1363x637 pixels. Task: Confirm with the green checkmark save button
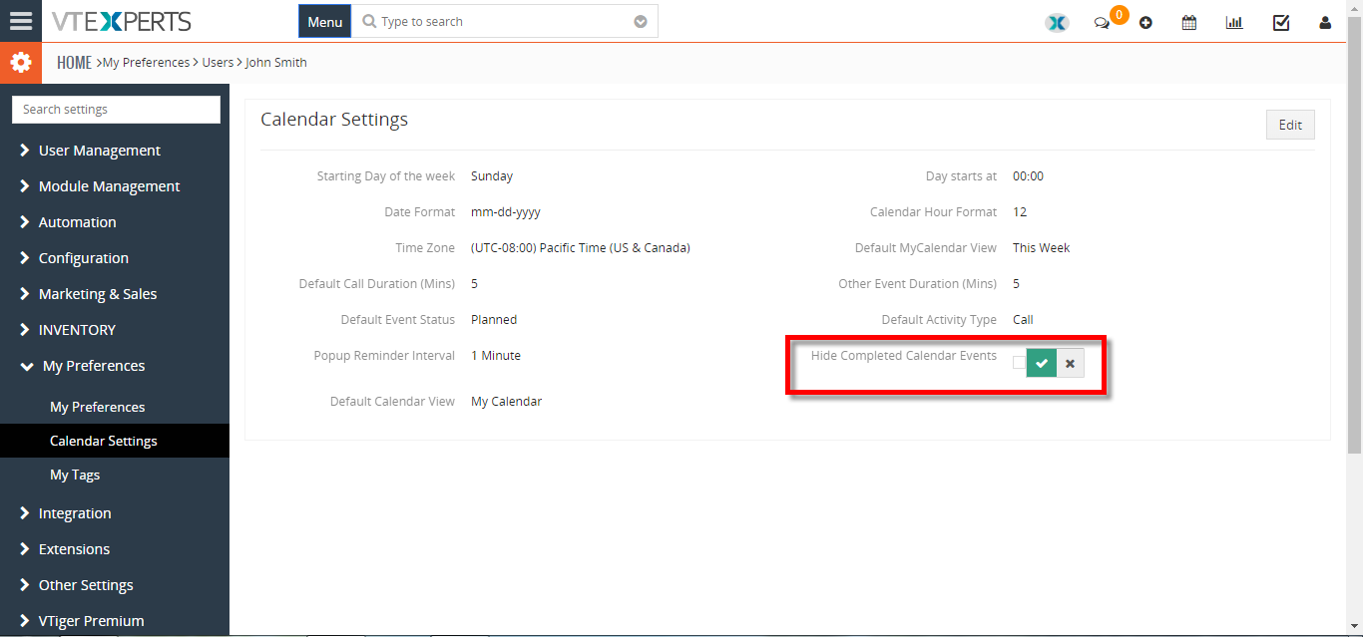[1041, 363]
